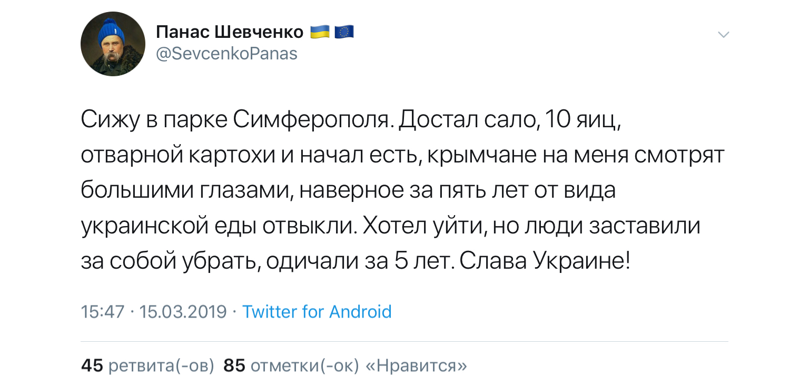View the ретвита(-ов) retweets list
Image resolution: width=809 pixels, height=387 pixels.
pos(161,365)
